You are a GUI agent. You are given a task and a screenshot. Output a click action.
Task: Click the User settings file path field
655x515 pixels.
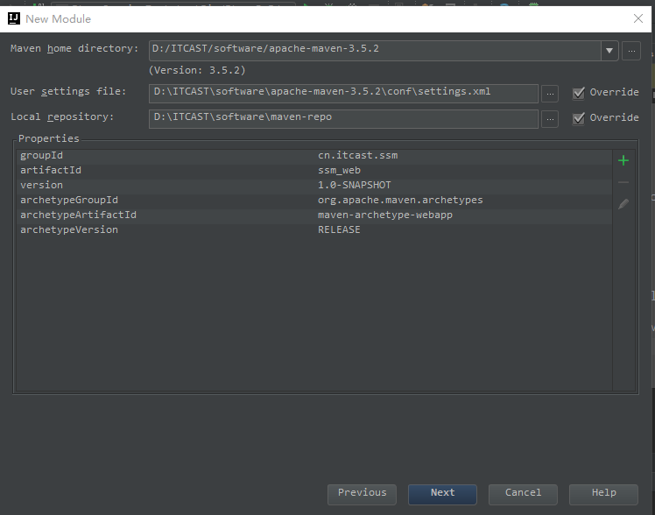(x=343, y=94)
